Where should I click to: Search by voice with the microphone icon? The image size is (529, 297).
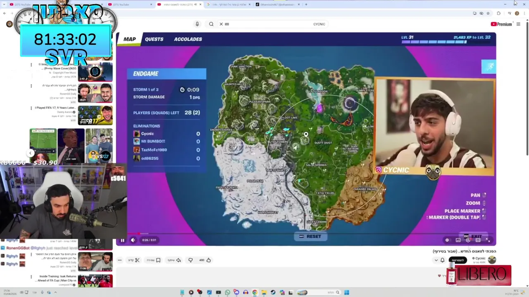pyautogui.click(x=197, y=24)
